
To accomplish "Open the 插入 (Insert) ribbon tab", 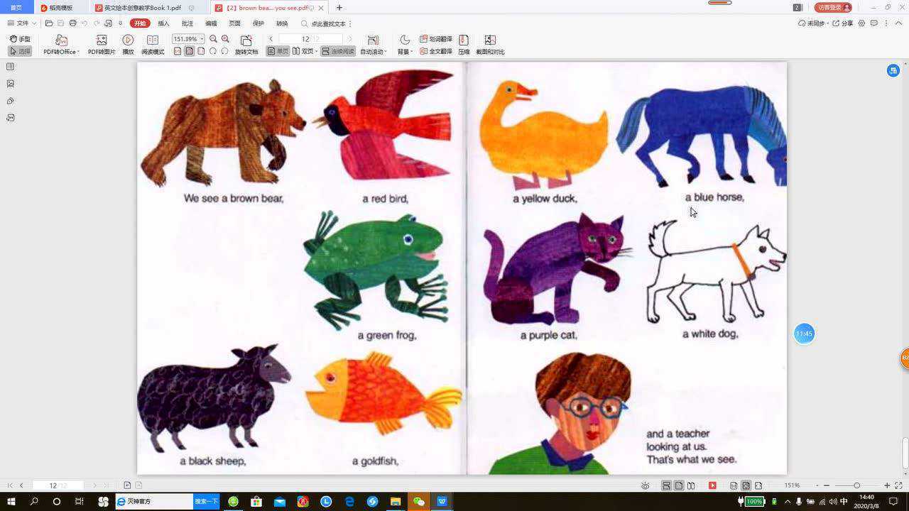I will tap(163, 23).
